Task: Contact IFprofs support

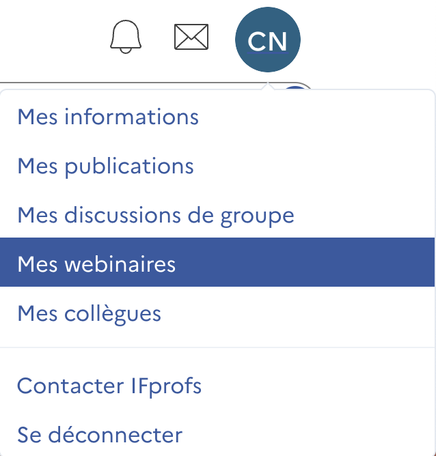Action: pos(109,386)
